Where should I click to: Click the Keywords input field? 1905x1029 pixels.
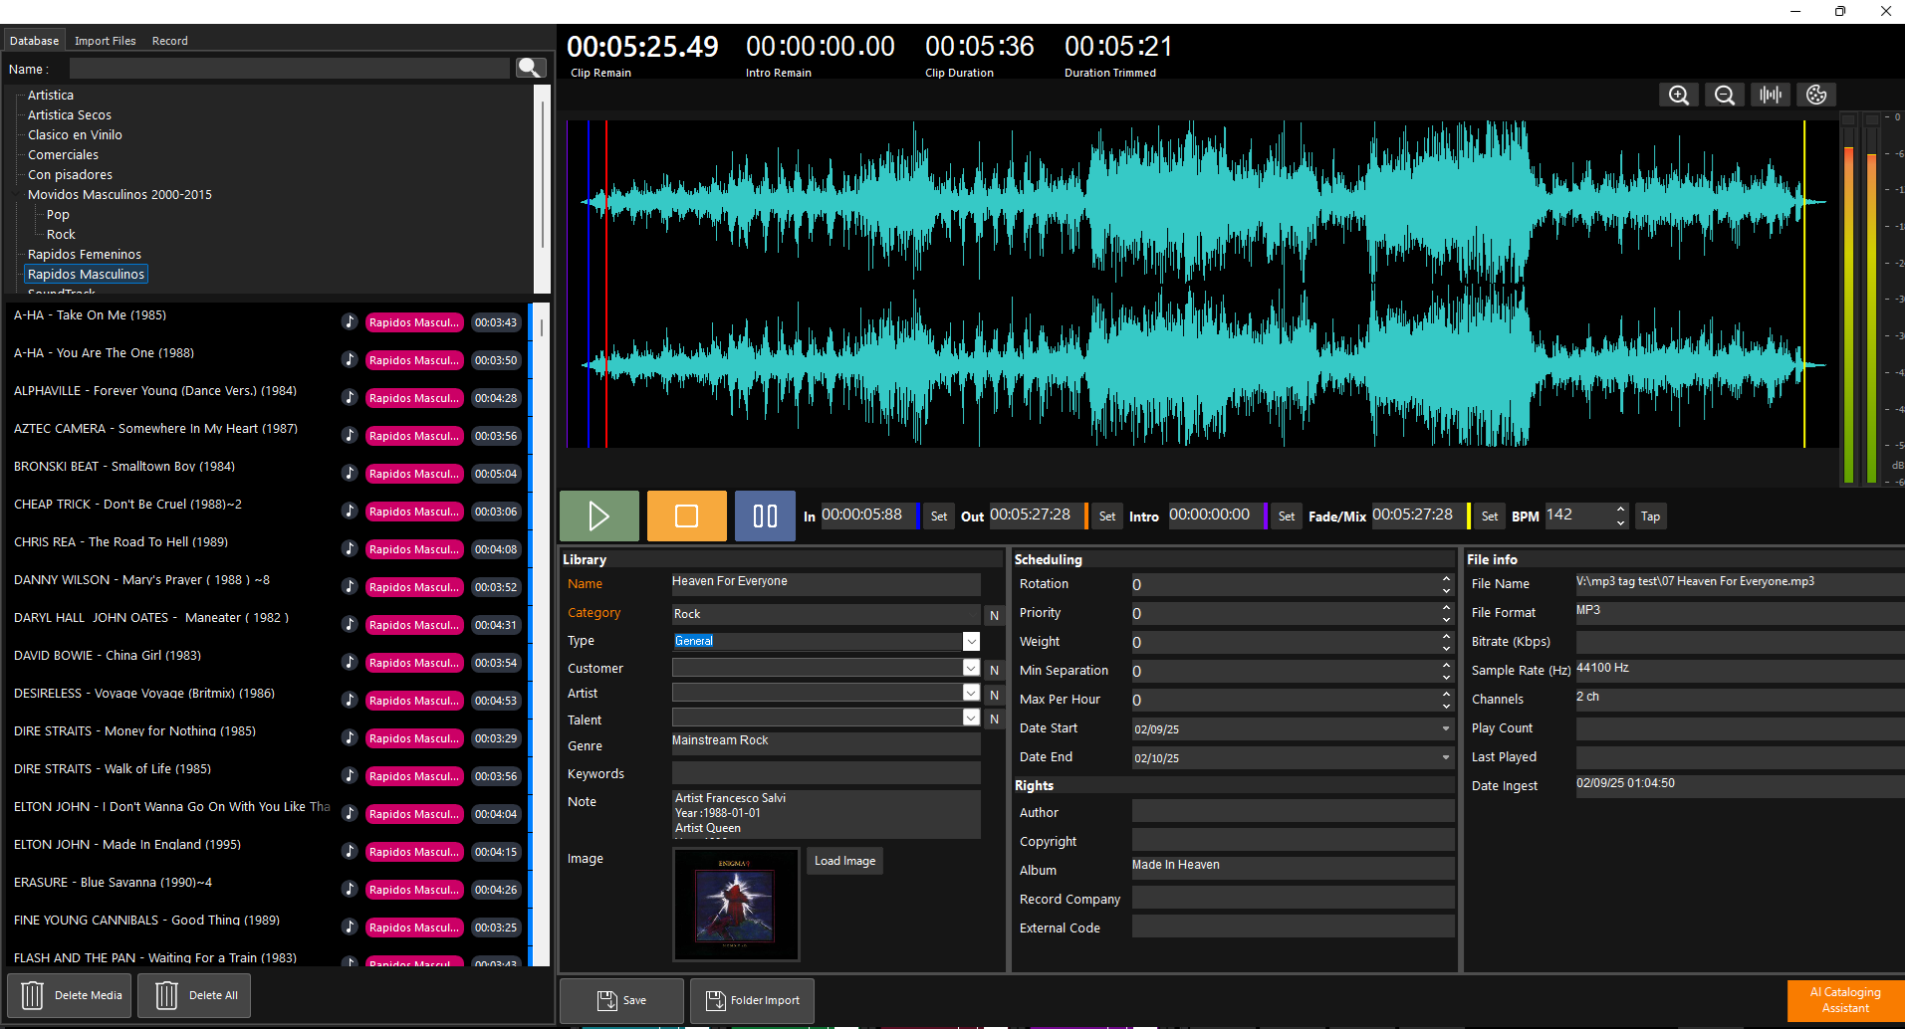pos(826,773)
